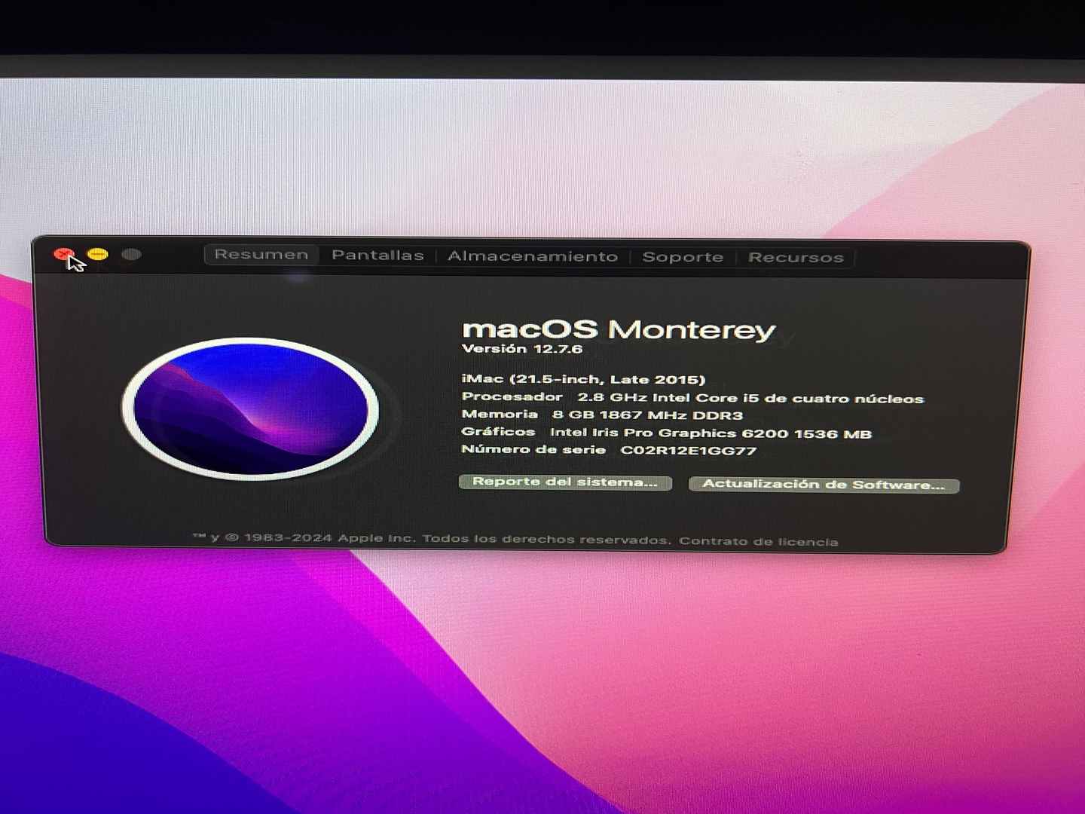The image size is (1085, 814).
Task: Minimize the window with yellow button
Action: pyautogui.click(x=98, y=255)
